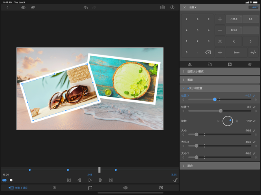This screenshot has width=261, height=195.
Task: Open the speed gauge tab at bottom
Action: click(x=54, y=188)
